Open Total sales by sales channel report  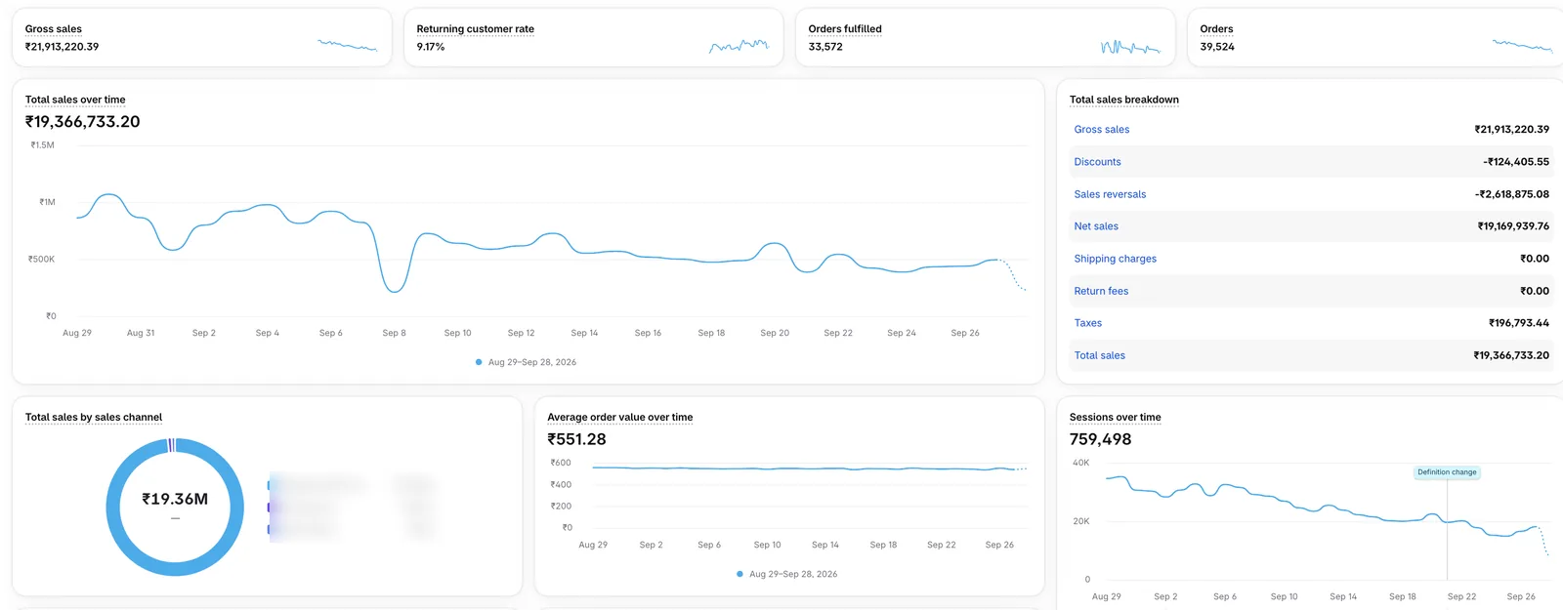tap(94, 417)
